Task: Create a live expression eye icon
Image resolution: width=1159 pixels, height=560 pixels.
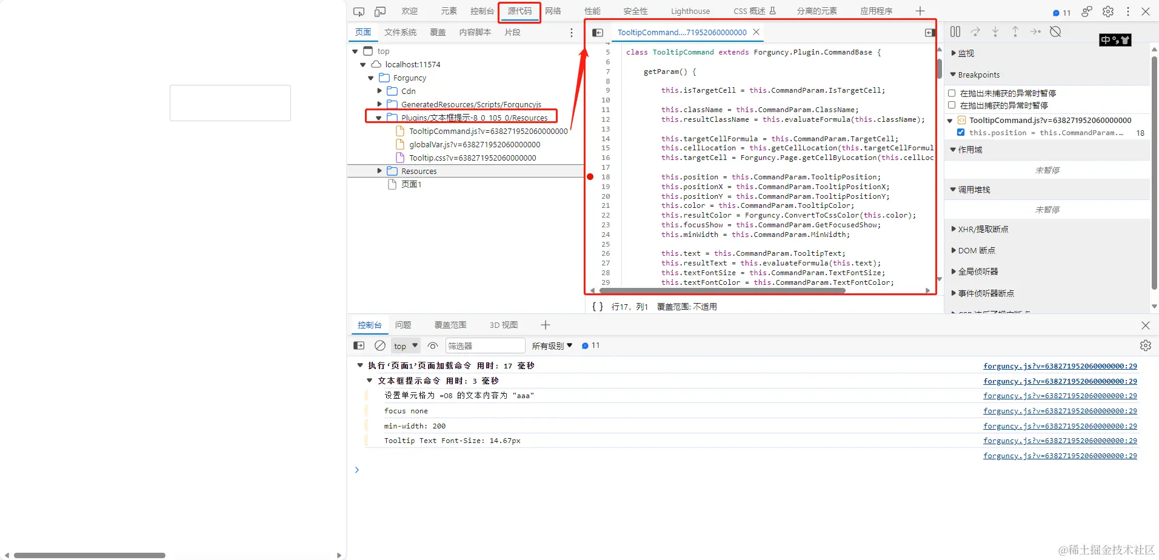Action: pos(432,345)
